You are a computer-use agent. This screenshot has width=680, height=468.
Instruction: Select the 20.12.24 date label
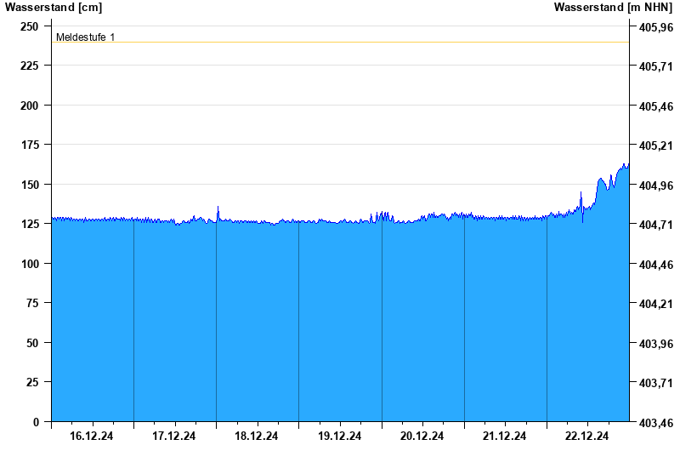pos(422,437)
